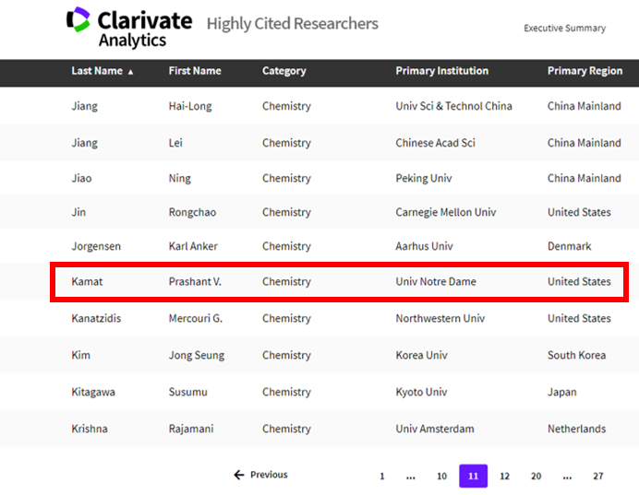639x495 pixels.
Task: Click the Last Name sort arrow
Action: coord(130,72)
